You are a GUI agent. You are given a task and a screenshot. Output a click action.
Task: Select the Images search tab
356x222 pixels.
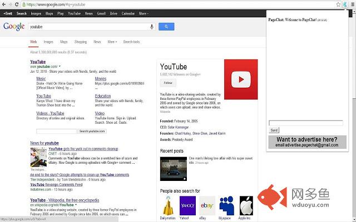(48, 42)
